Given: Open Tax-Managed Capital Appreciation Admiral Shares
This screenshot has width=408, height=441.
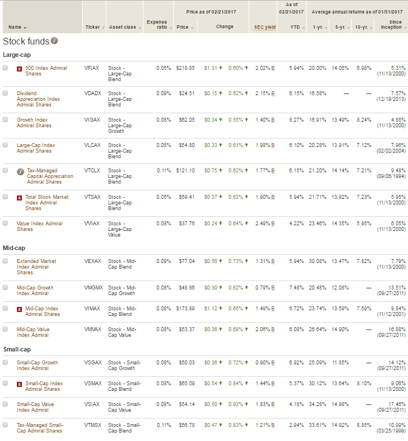Looking at the screenshot, I should tap(50, 176).
